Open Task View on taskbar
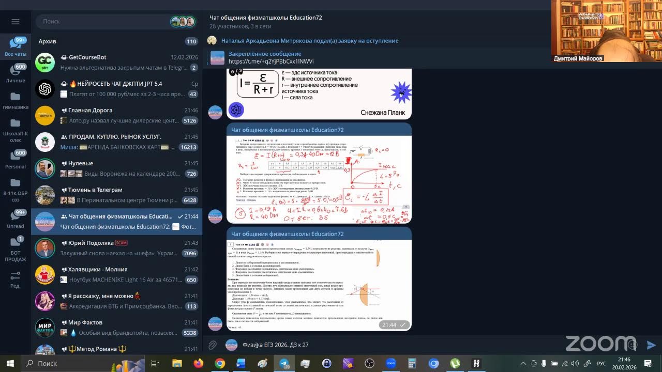 [155, 363]
